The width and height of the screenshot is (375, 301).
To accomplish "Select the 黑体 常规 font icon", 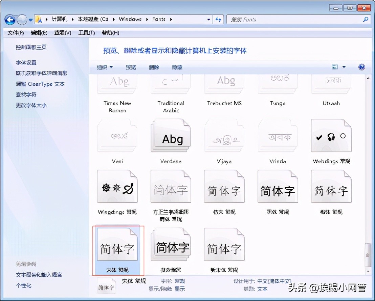I will [x=278, y=186].
